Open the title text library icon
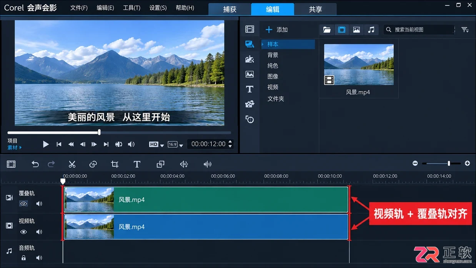This screenshot has width=476, height=268. pyautogui.click(x=250, y=89)
